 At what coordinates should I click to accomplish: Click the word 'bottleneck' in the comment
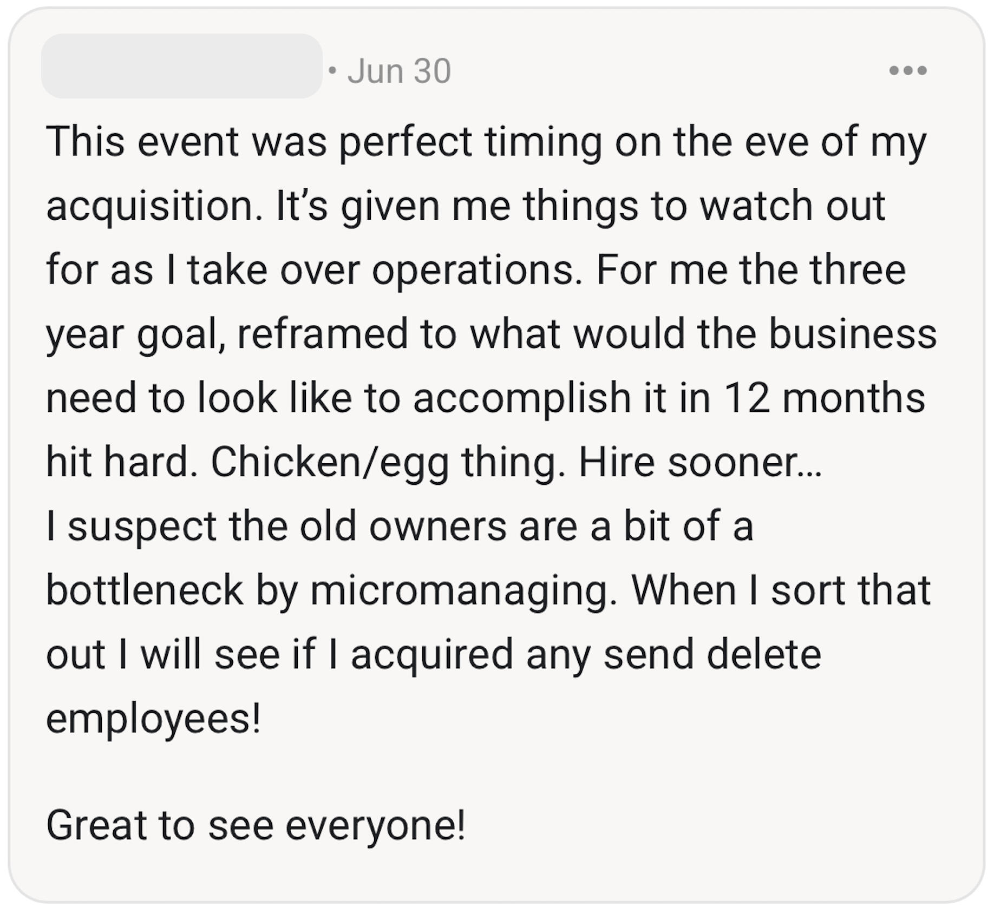click(145, 590)
